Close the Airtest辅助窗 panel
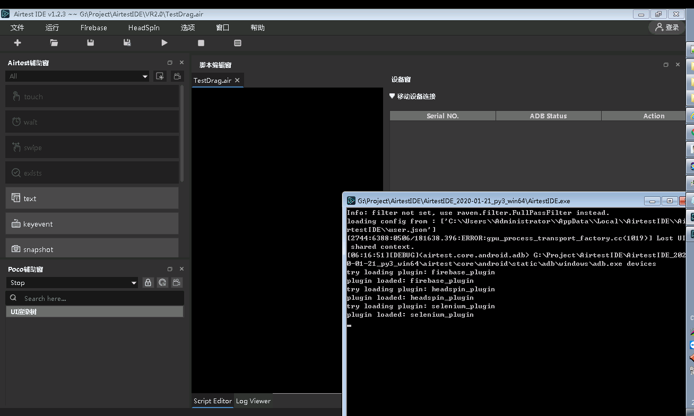Screen dimensions: 694x416 181,63
